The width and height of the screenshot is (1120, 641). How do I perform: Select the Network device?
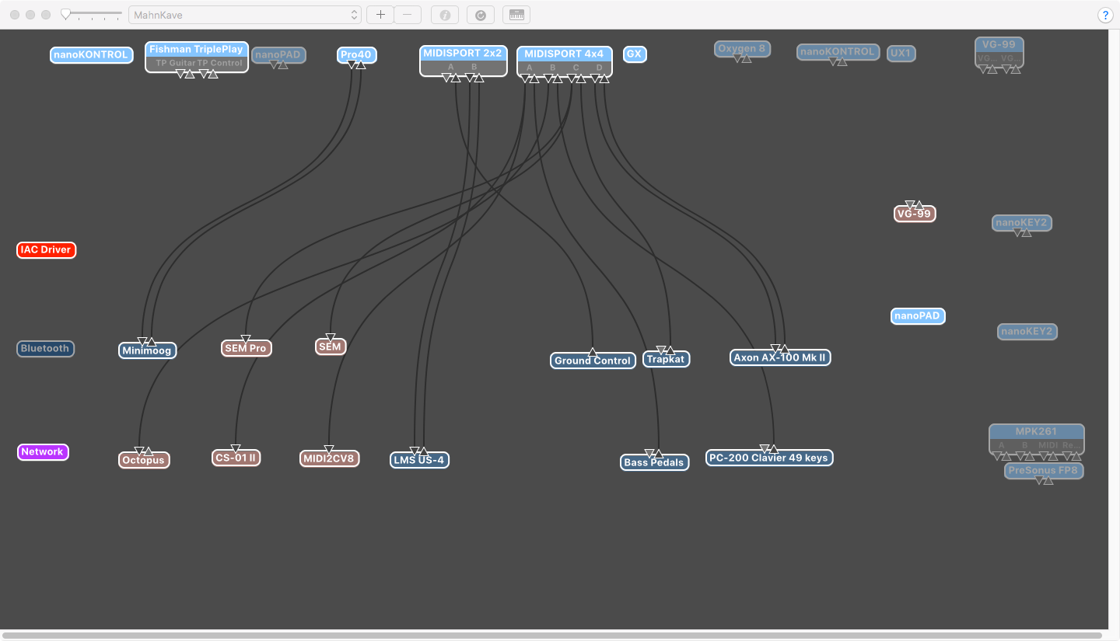click(43, 452)
